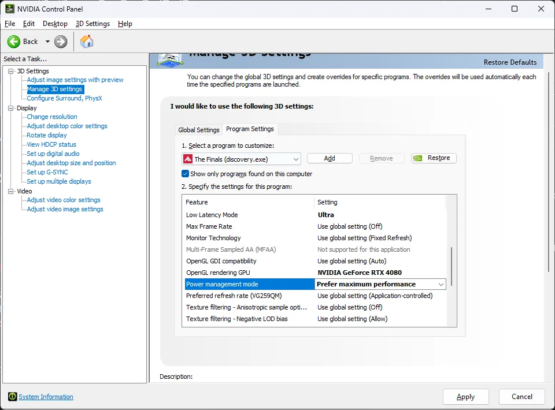555x410 pixels.
Task: Click the Home icon in toolbar
Action: 87,42
